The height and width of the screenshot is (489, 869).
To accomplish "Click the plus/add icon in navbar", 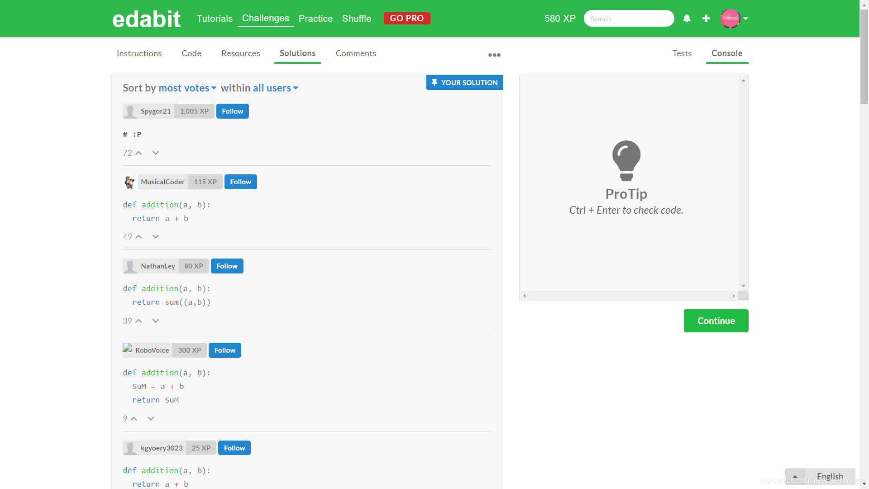I will click(707, 18).
